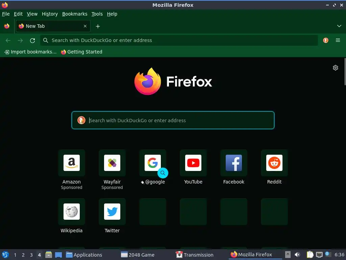Open the file manager launcher in taskbar
Screen dimensions: 346x260
[49, 255]
